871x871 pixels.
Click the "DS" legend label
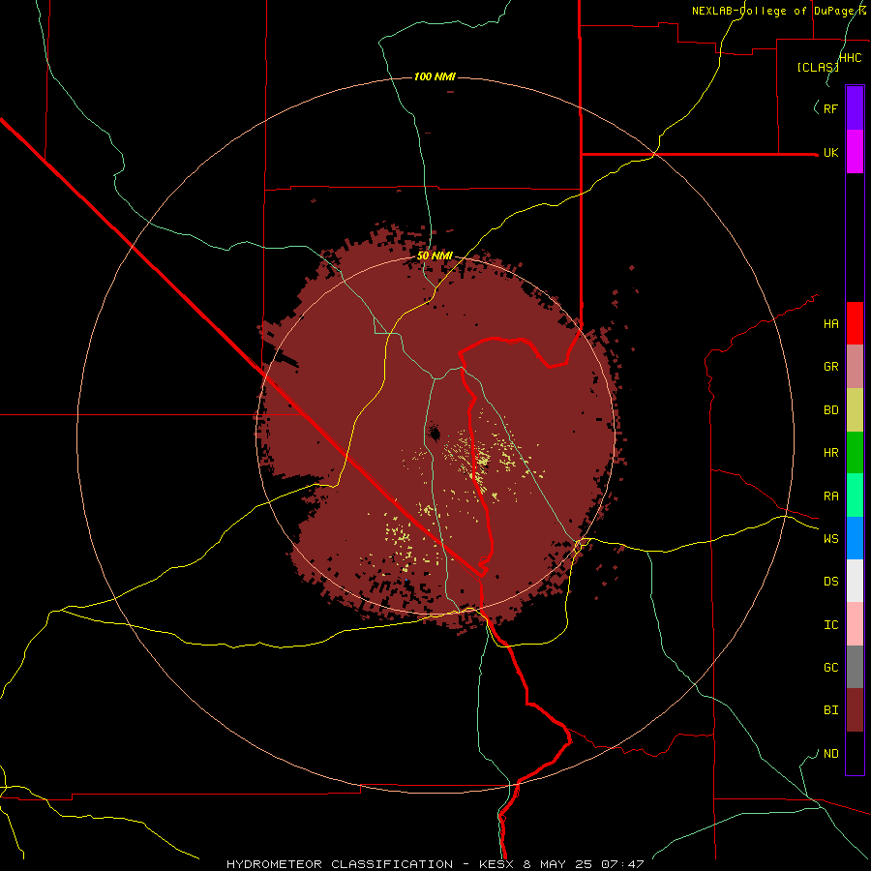click(830, 582)
